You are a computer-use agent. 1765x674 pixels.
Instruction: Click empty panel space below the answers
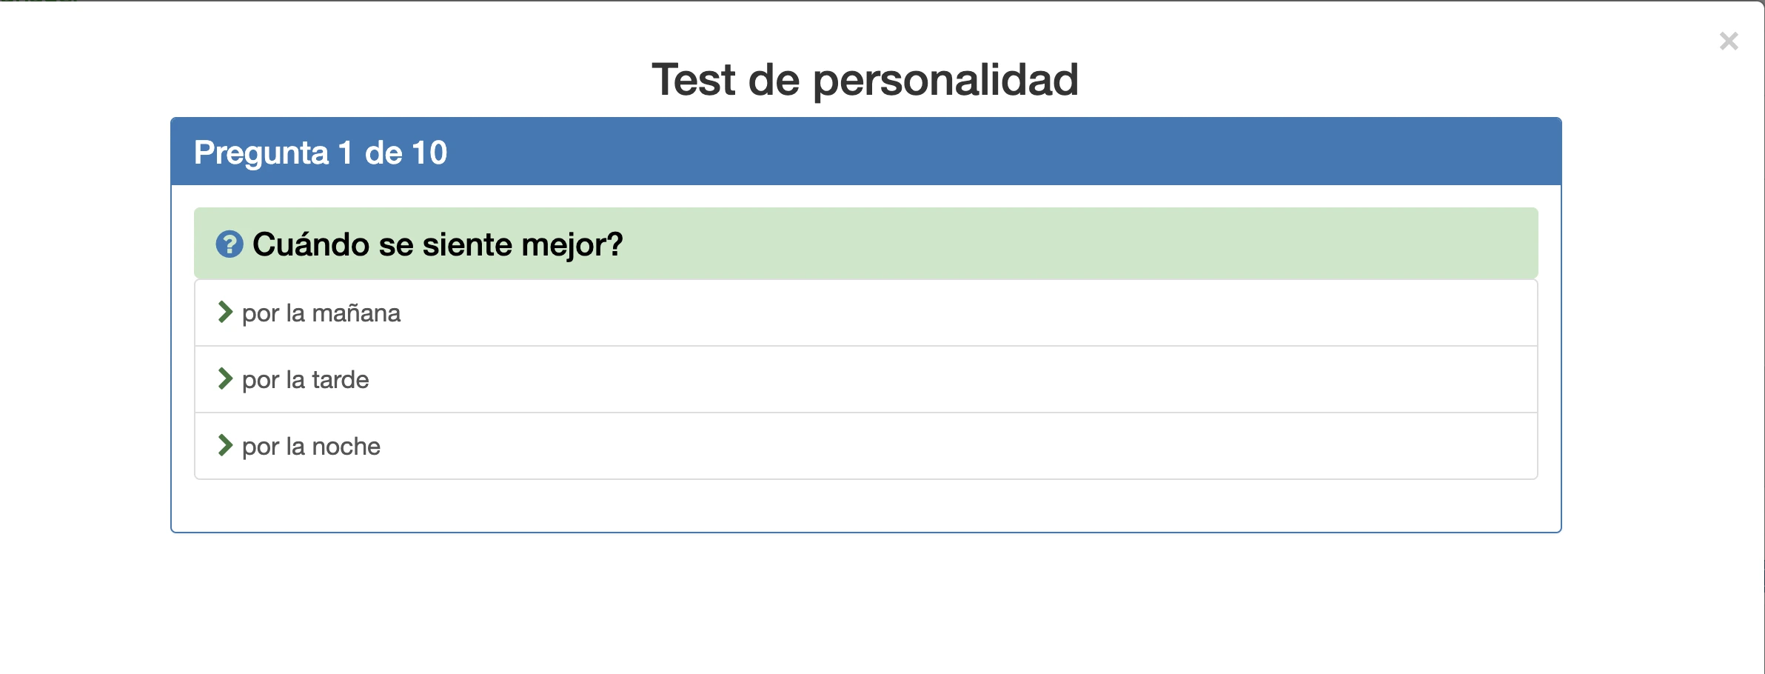[865, 505]
